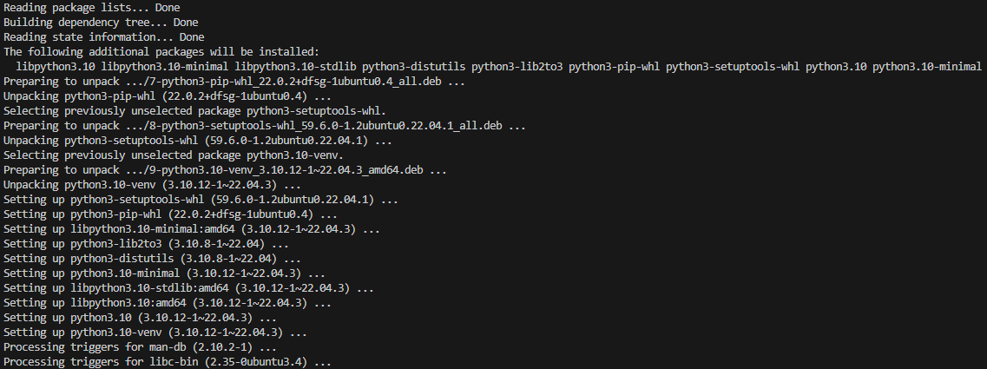The width and height of the screenshot is (987, 369).
Task: Click the 'Setting up python3-distutils' line
Action: 152,259
